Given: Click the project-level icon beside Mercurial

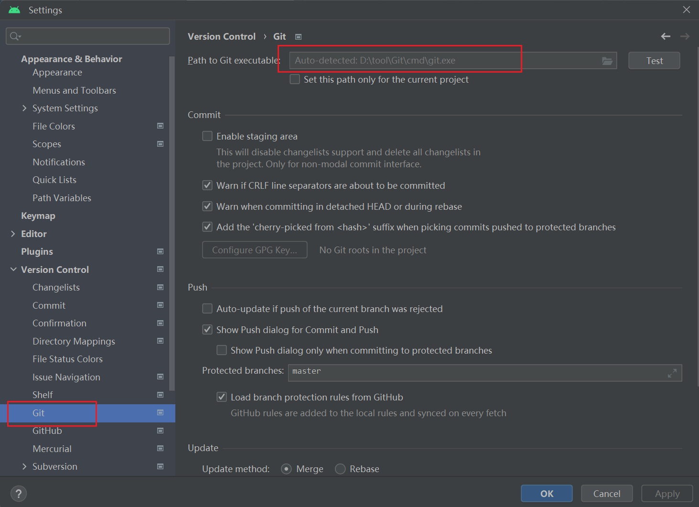Looking at the screenshot, I should (x=161, y=449).
